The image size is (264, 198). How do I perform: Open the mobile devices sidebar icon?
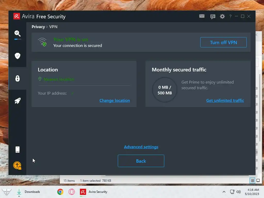point(18,150)
